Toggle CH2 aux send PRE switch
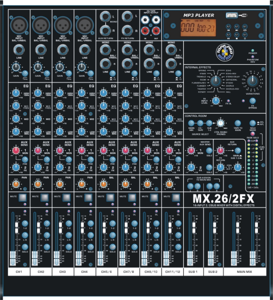The image size is (273, 300). [x=47, y=159]
